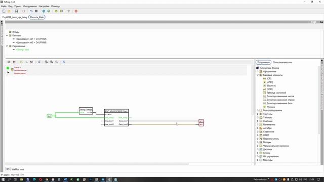Viewport: 324px width, 182px height.
Task: Click the second board toolbar icon
Action: coord(14,62)
